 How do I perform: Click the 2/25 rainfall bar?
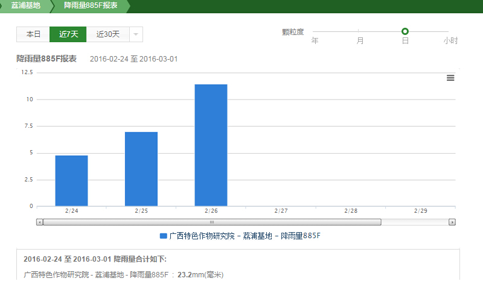141,169
